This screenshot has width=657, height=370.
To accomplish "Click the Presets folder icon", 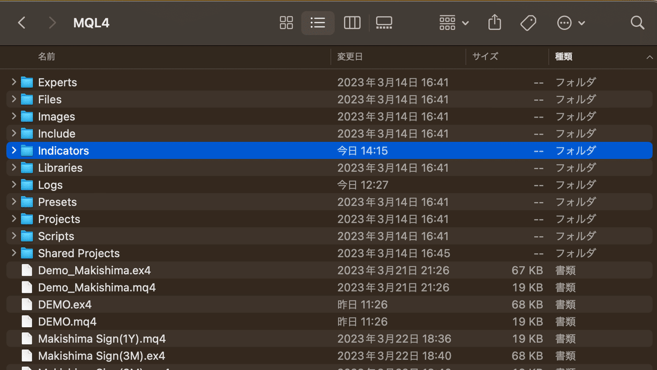I will click(27, 201).
